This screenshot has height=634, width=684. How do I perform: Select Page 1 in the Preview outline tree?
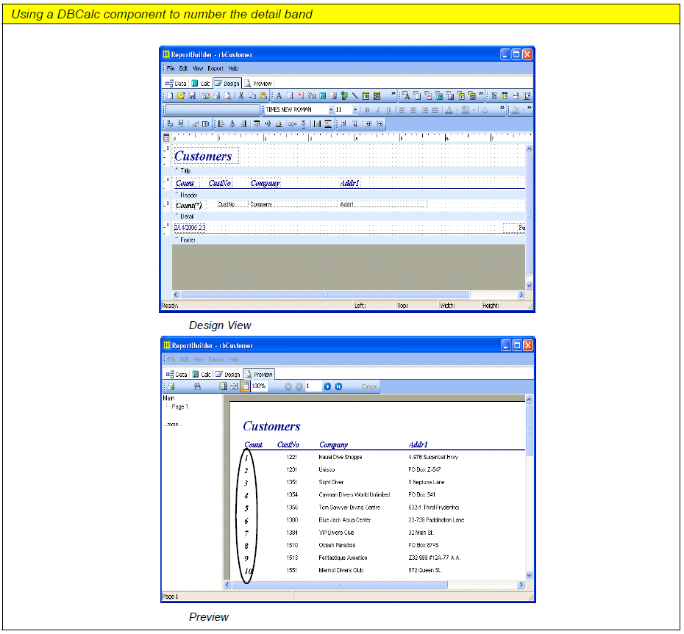(180, 407)
